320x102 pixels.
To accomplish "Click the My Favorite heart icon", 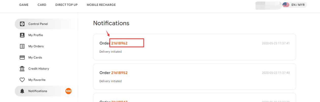I will coord(22,80).
